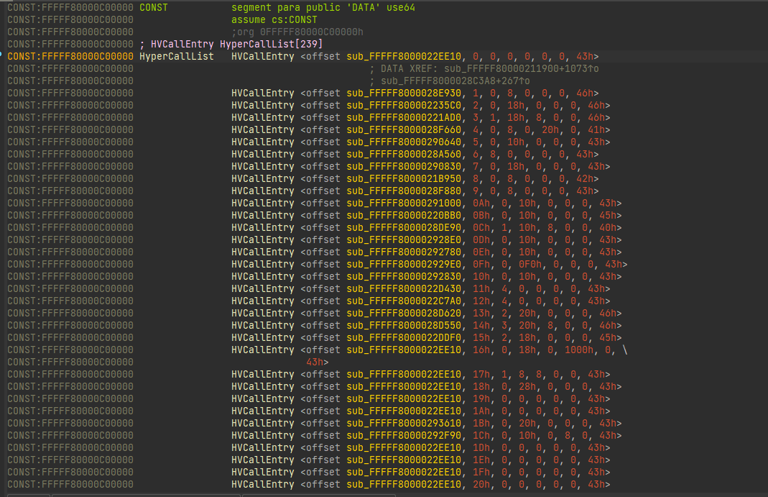Click the 42h value in entry 8 row

584,179
